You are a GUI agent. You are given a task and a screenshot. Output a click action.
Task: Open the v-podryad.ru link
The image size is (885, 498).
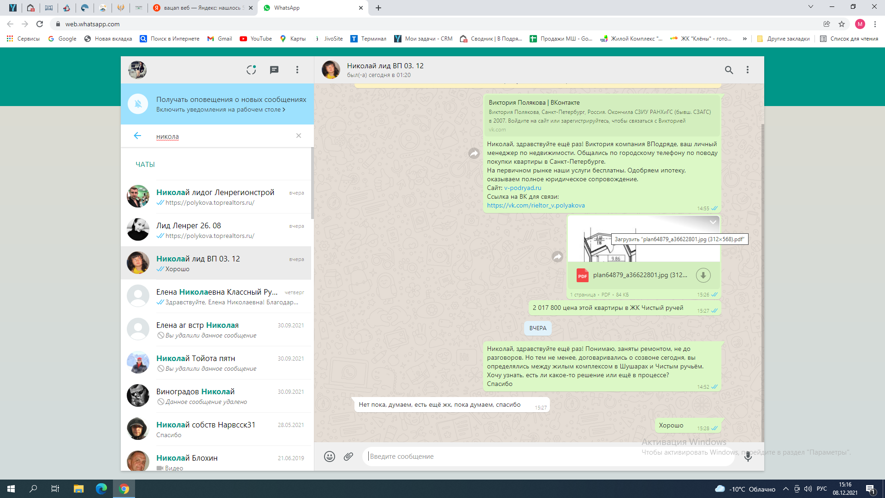click(522, 188)
